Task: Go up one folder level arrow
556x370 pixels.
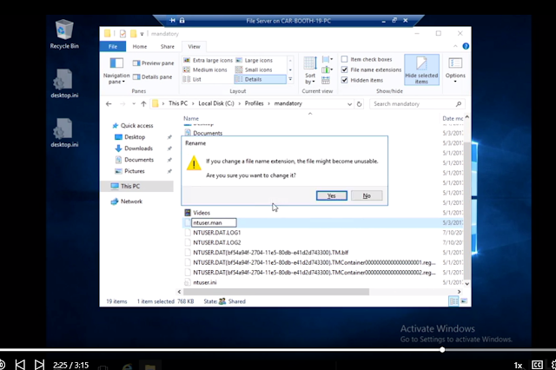Action: 143,104
